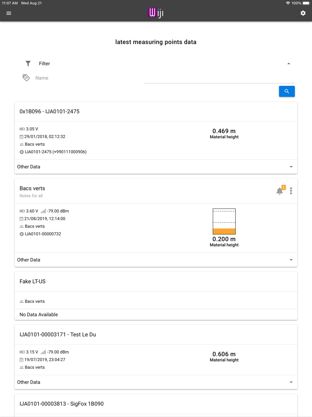The width and height of the screenshot is (312, 417).
Task: Open the Bacs verts card title
Action: [x=32, y=188]
